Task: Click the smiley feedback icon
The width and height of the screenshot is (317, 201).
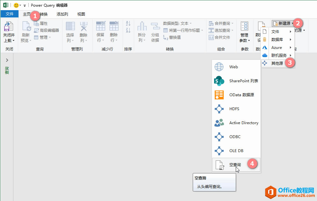Action: pyautogui.click(x=16, y=5)
